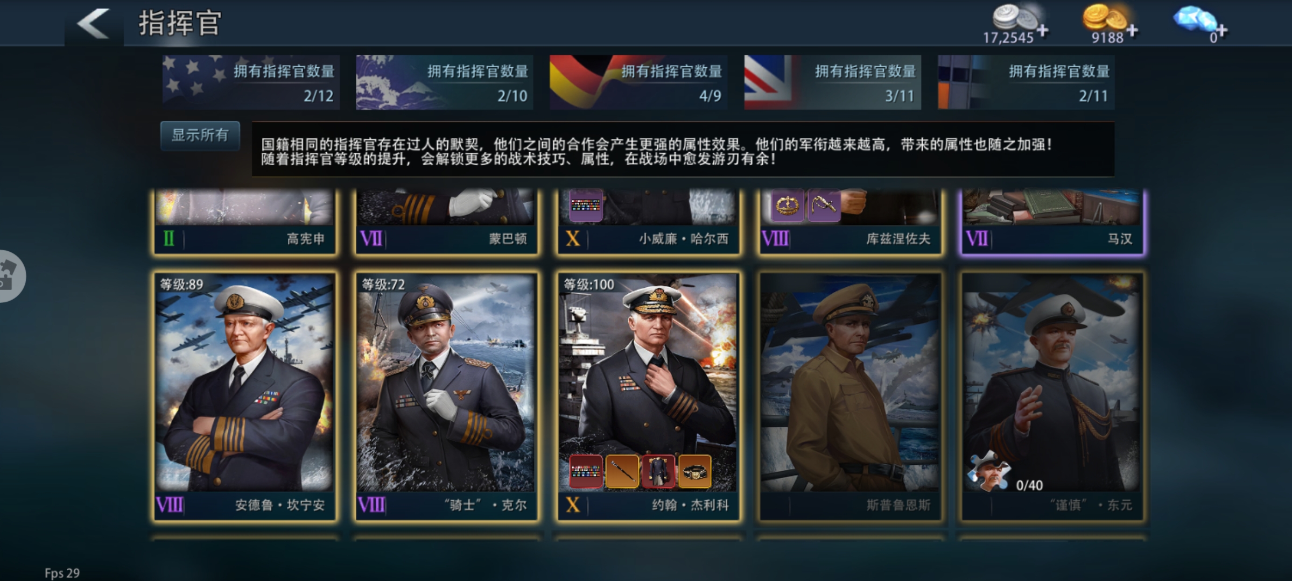The image size is (1292, 581).
Task: Select the belt item on 约翰·杰利科
Action: (x=694, y=471)
